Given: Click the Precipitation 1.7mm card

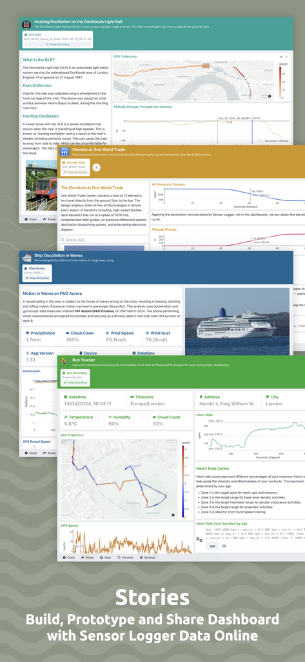Looking at the screenshot, I should [x=41, y=336].
